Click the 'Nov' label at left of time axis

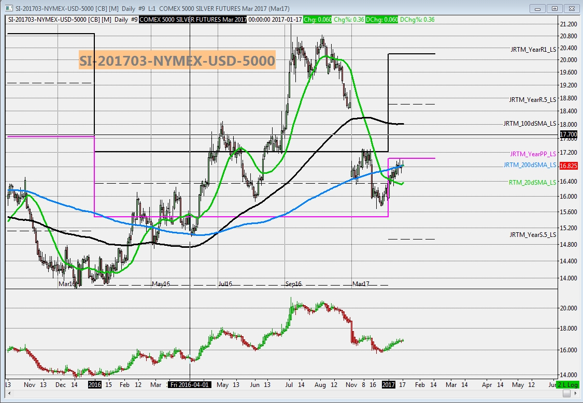tap(30, 385)
